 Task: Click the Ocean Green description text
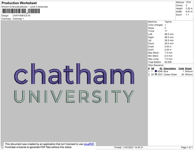(x=170, y=74)
